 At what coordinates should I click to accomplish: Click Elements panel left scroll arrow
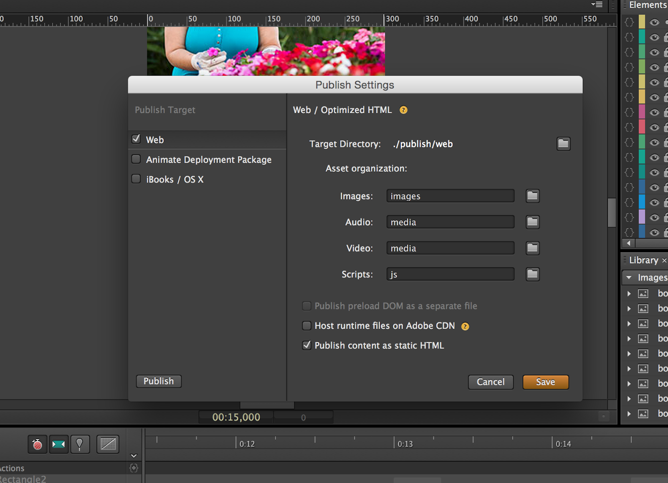(628, 243)
